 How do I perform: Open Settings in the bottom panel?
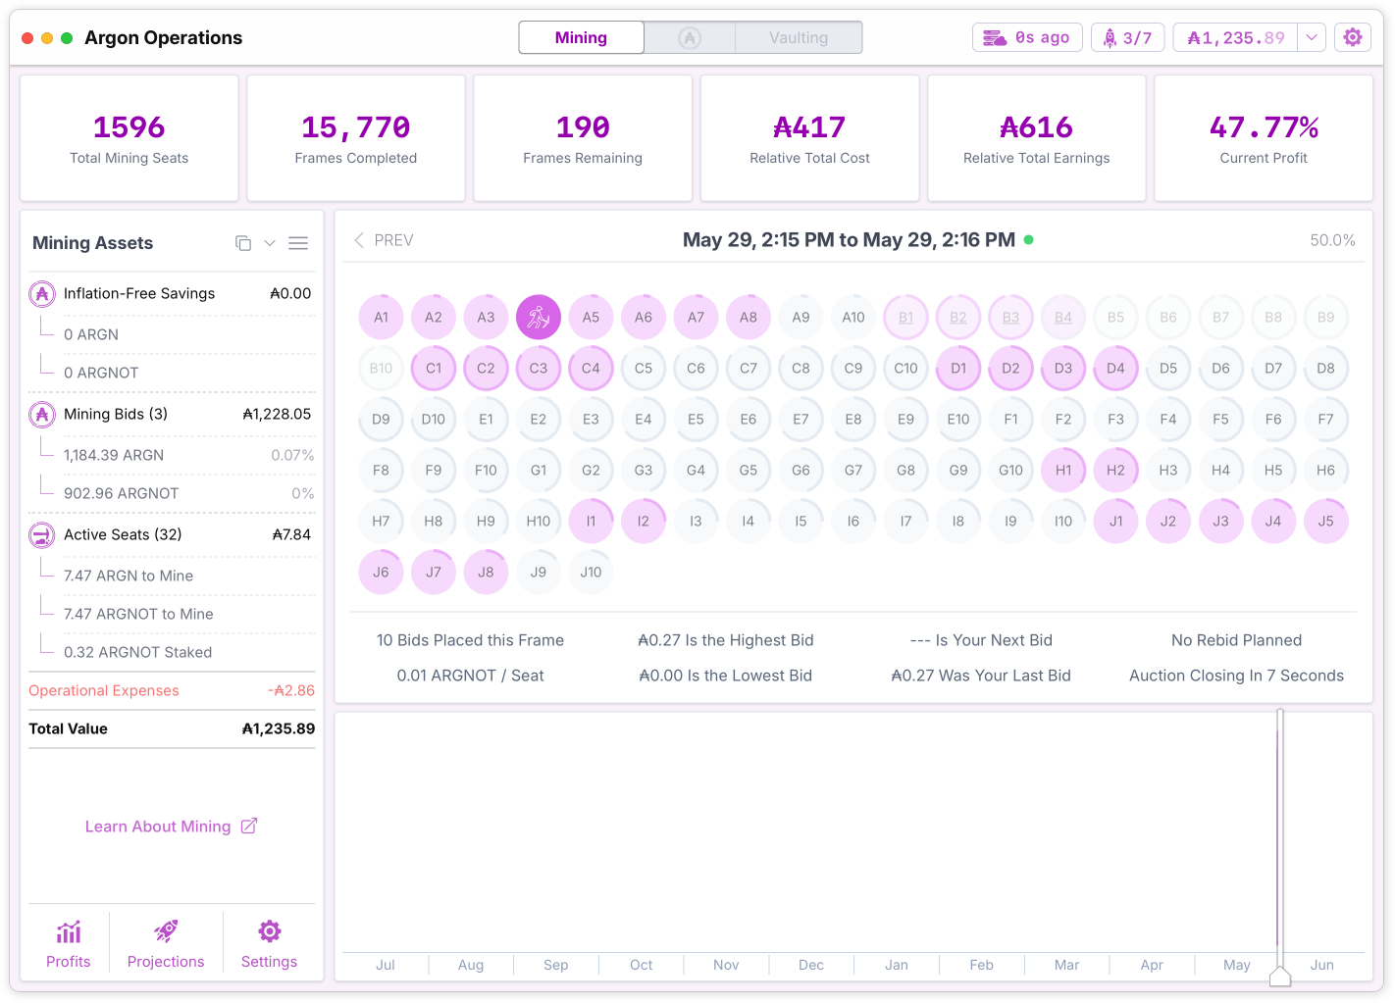tap(269, 944)
